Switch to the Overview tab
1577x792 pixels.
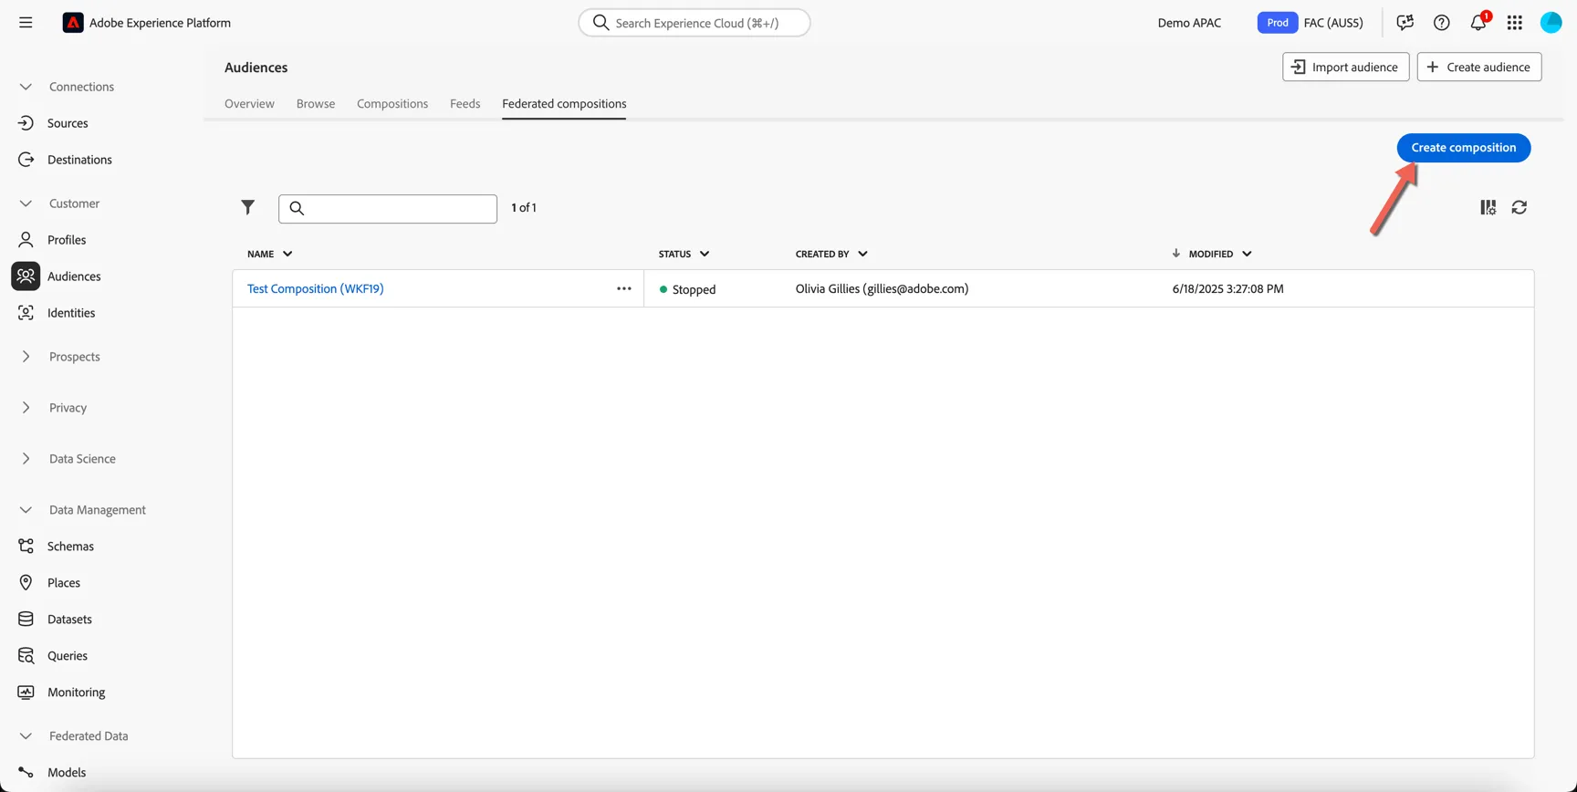[249, 104]
